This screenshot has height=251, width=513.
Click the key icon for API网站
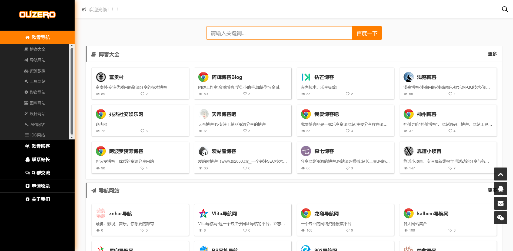click(26, 124)
